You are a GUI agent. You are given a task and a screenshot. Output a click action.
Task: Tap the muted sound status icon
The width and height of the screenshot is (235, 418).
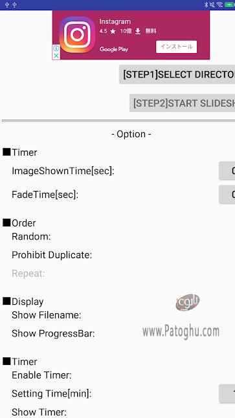click(x=212, y=5)
